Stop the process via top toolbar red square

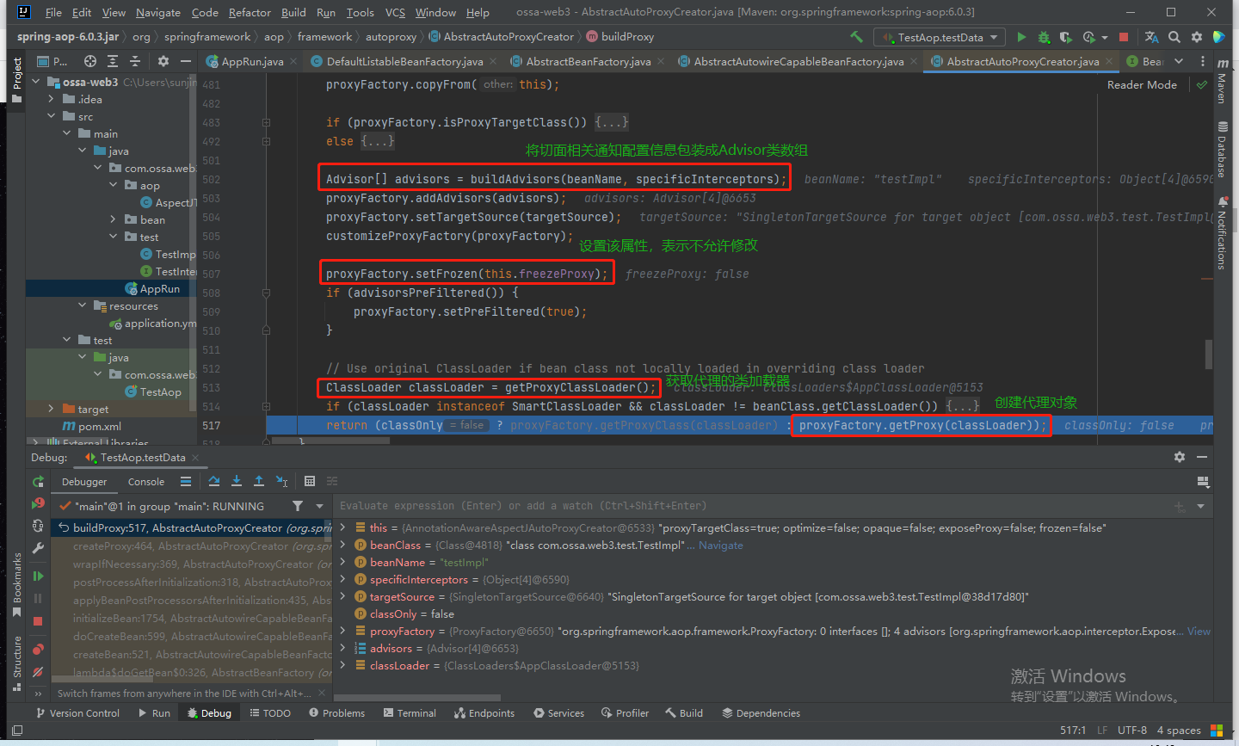pyautogui.click(x=1124, y=37)
